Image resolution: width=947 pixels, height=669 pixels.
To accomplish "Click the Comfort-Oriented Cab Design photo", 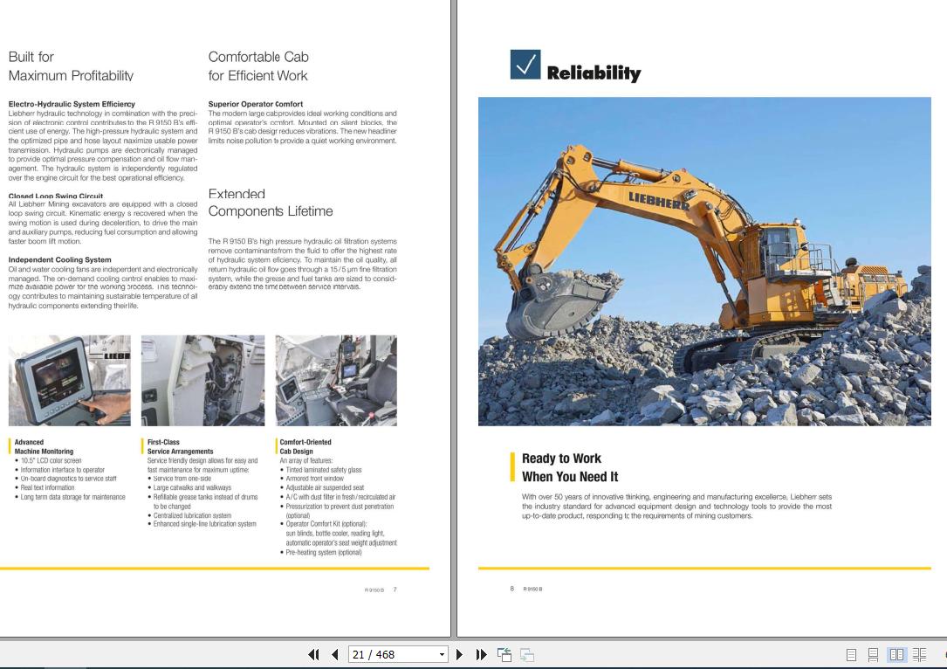I will [x=336, y=381].
